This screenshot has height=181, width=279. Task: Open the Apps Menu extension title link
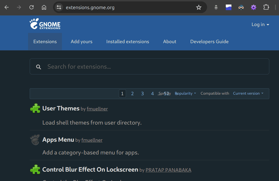point(58,139)
